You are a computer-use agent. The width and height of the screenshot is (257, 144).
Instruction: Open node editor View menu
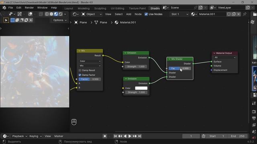pyautogui.click(x=108, y=14)
